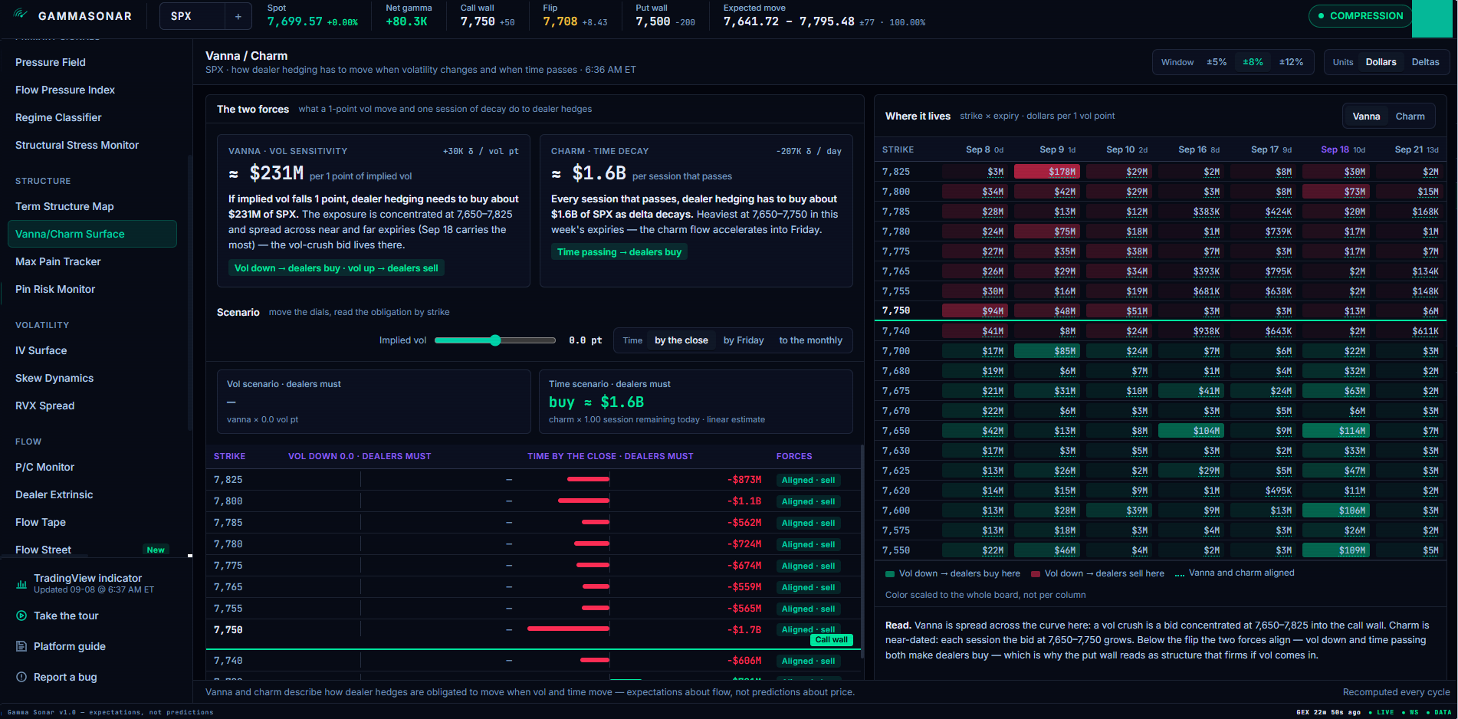Click the Report a bug alert icon

click(x=21, y=677)
